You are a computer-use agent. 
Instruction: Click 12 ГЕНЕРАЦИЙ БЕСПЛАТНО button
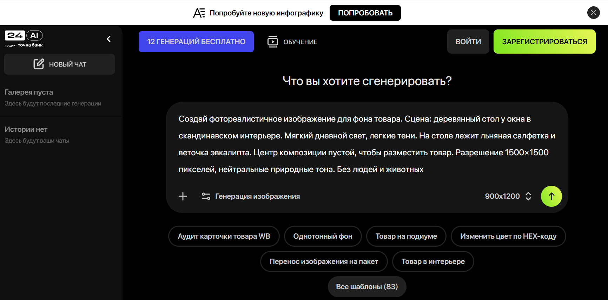196,42
